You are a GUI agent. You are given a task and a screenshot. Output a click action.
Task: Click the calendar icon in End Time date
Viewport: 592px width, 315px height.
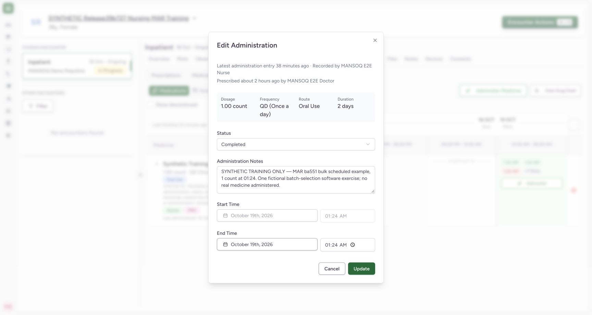coord(225,244)
